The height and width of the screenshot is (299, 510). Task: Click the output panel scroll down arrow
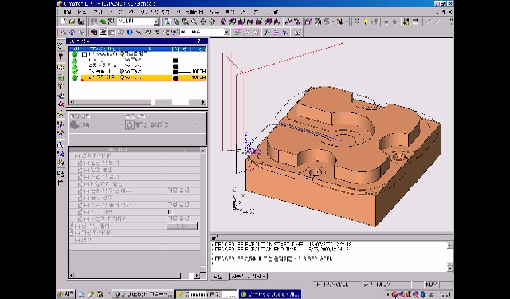pos(450,268)
